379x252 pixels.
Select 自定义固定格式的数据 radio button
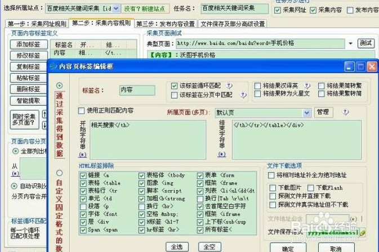pyautogui.click(x=60, y=173)
